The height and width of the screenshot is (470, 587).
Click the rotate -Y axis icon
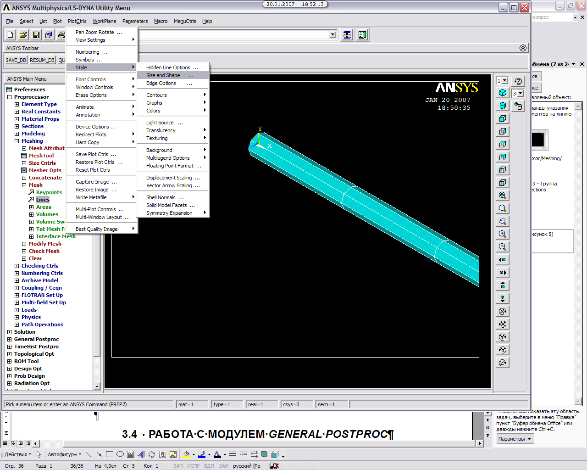[x=503, y=350]
